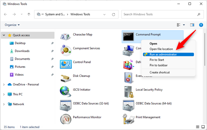
Task: Open the view options dropdown arrow
Action: 184,25
